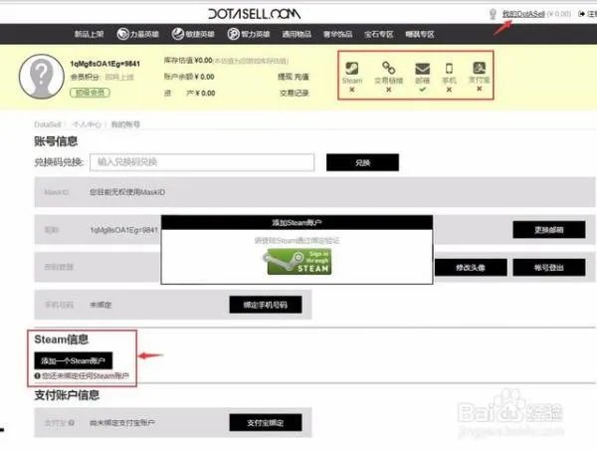The height and width of the screenshot is (452, 597).
Task: Click the 未绑定 phone status text
Action: [x=100, y=305]
